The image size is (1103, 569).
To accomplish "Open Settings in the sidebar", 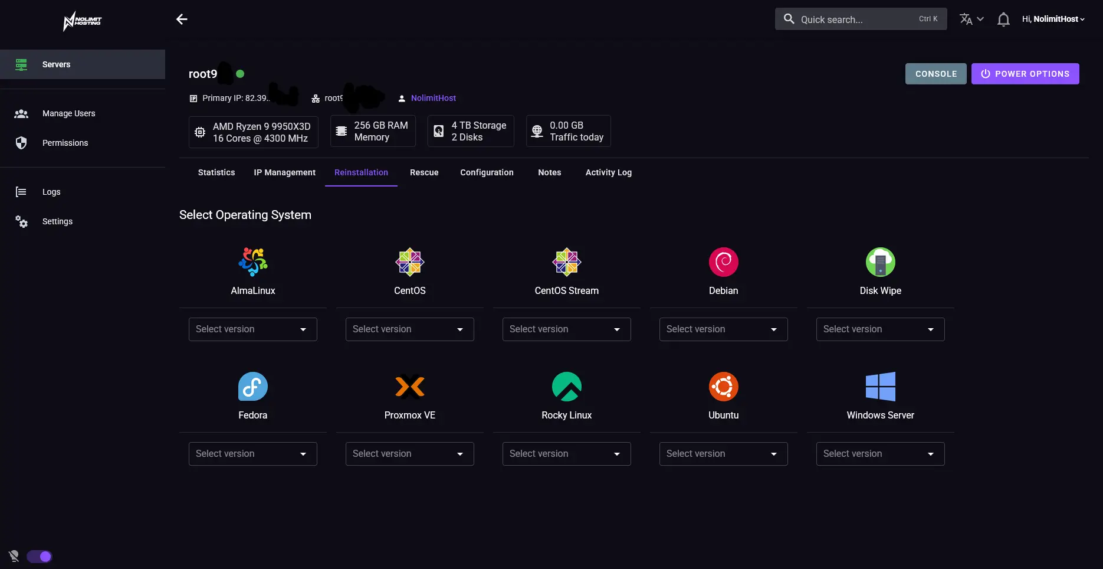I will click(83, 221).
